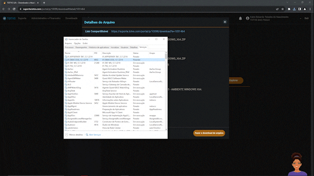Image resolution: width=314 pixels, height=176 pixels.
Task: Reload the browser page
Action: point(14,9)
